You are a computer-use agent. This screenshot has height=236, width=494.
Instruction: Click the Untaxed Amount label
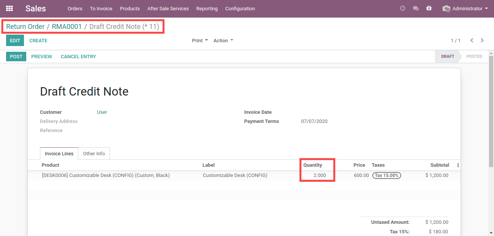coord(390,222)
